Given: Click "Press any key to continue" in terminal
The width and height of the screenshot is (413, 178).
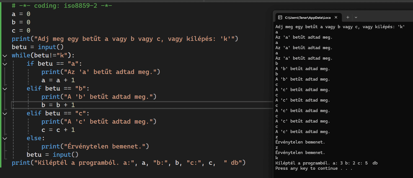Looking at the screenshot, I should [x=314, y=168].
